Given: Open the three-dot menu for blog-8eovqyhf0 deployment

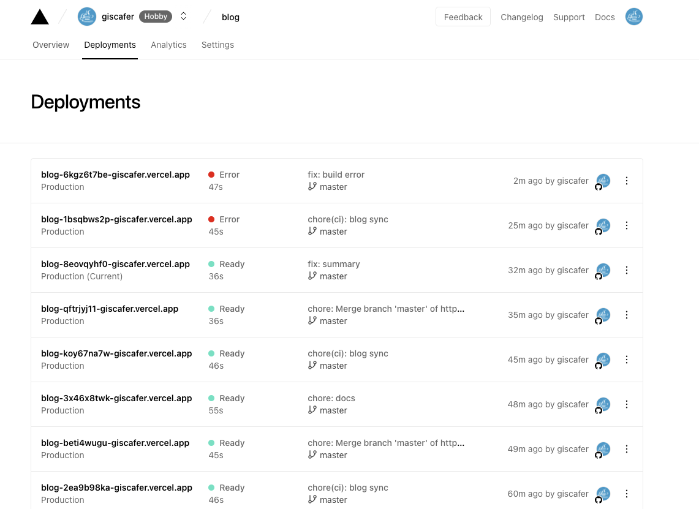Looking at the screenshot, I should (627, 270).
